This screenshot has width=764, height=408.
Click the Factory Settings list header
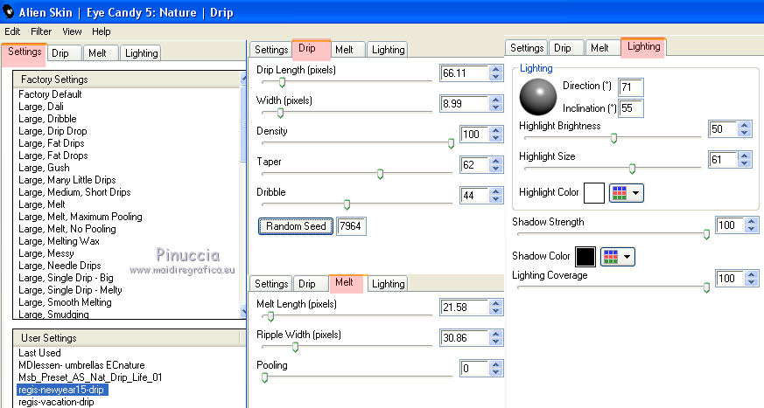(127, 80)
